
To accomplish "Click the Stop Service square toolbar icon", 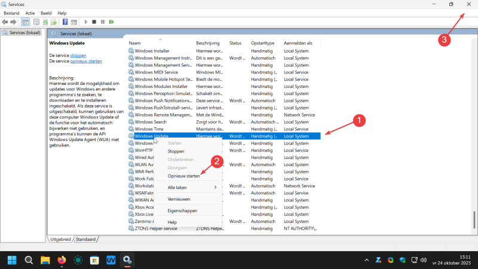I will tap(94, 22).
